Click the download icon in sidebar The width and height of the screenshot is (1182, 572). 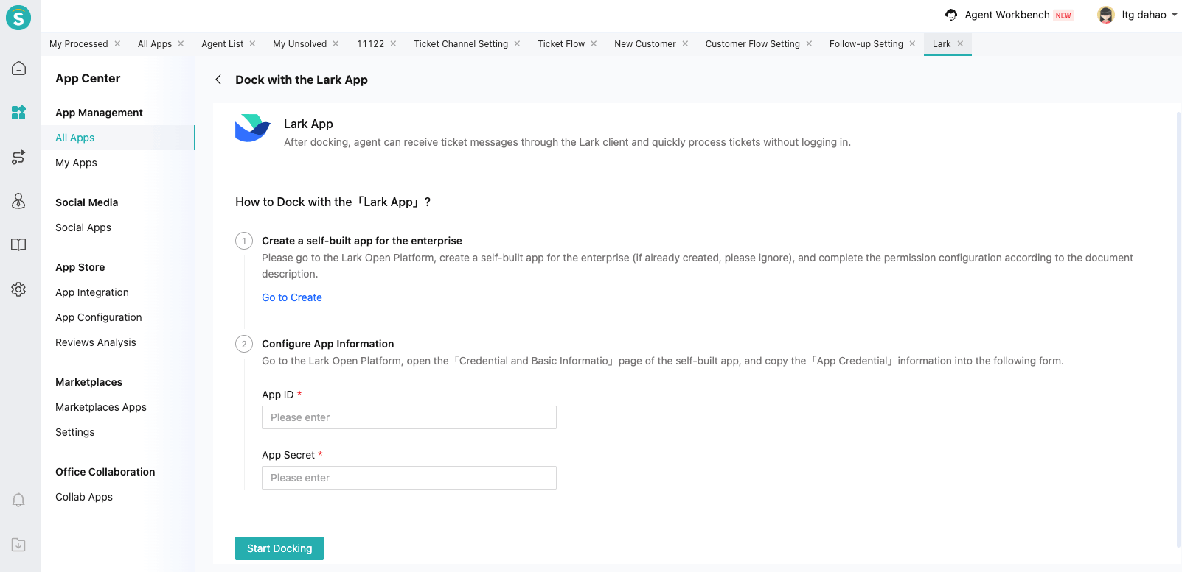pos(19,545)
